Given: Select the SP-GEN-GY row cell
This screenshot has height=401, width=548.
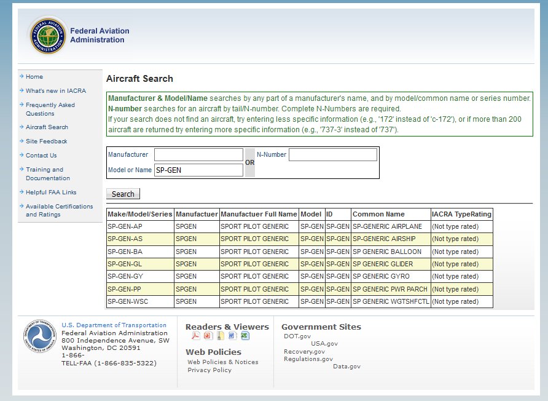Looking at the screenshot, I should click(140, 276).
